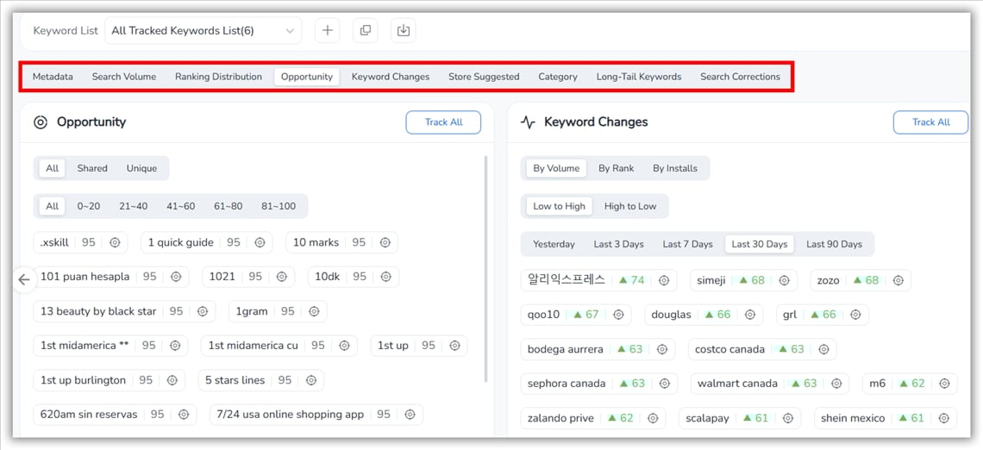The image size is (983, 450).
Task: Open the Search Corrections tab
Action: 741,77
